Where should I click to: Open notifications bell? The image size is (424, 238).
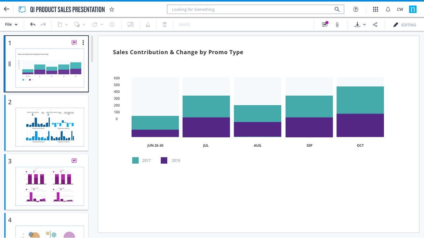pos(388,10)
